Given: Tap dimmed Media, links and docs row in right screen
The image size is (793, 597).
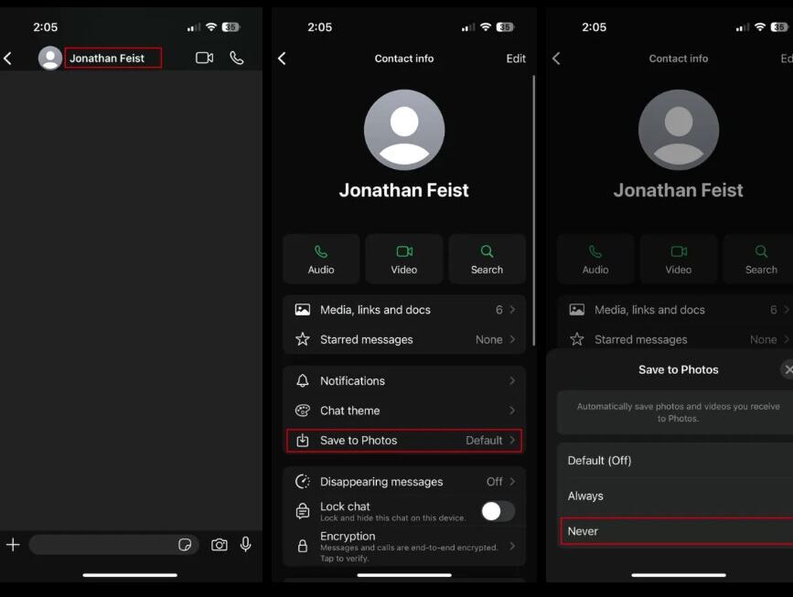Looking at the screenshot, I should pos(675,310).
